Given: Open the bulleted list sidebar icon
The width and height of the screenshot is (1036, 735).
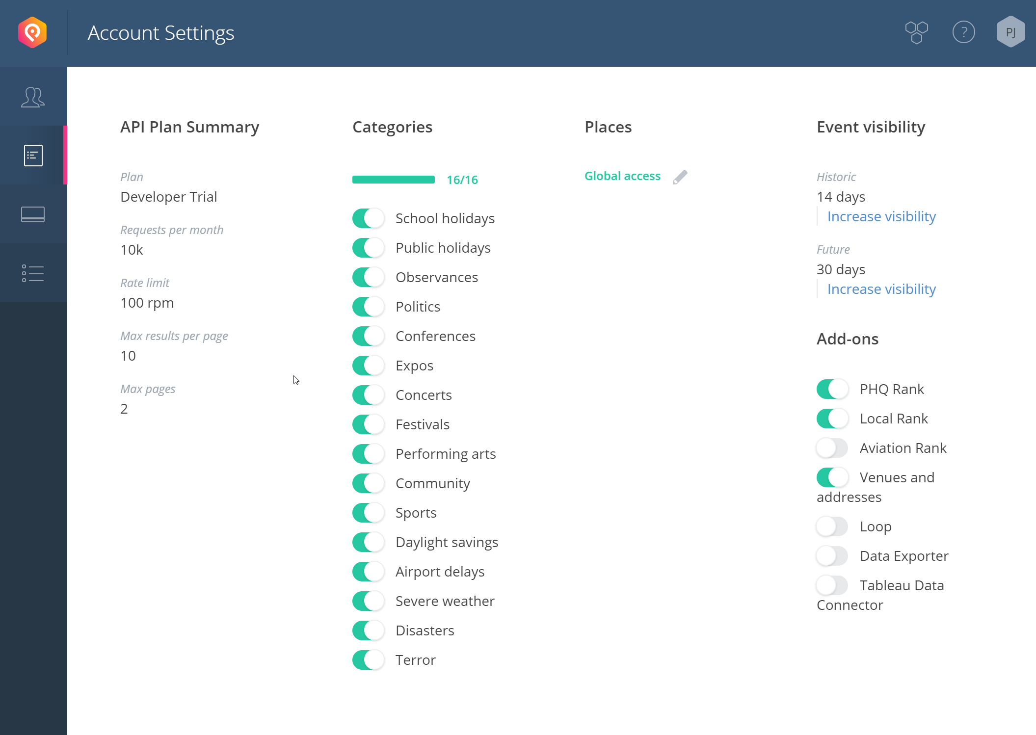Looking at the screenshot, I should [33, 273].
